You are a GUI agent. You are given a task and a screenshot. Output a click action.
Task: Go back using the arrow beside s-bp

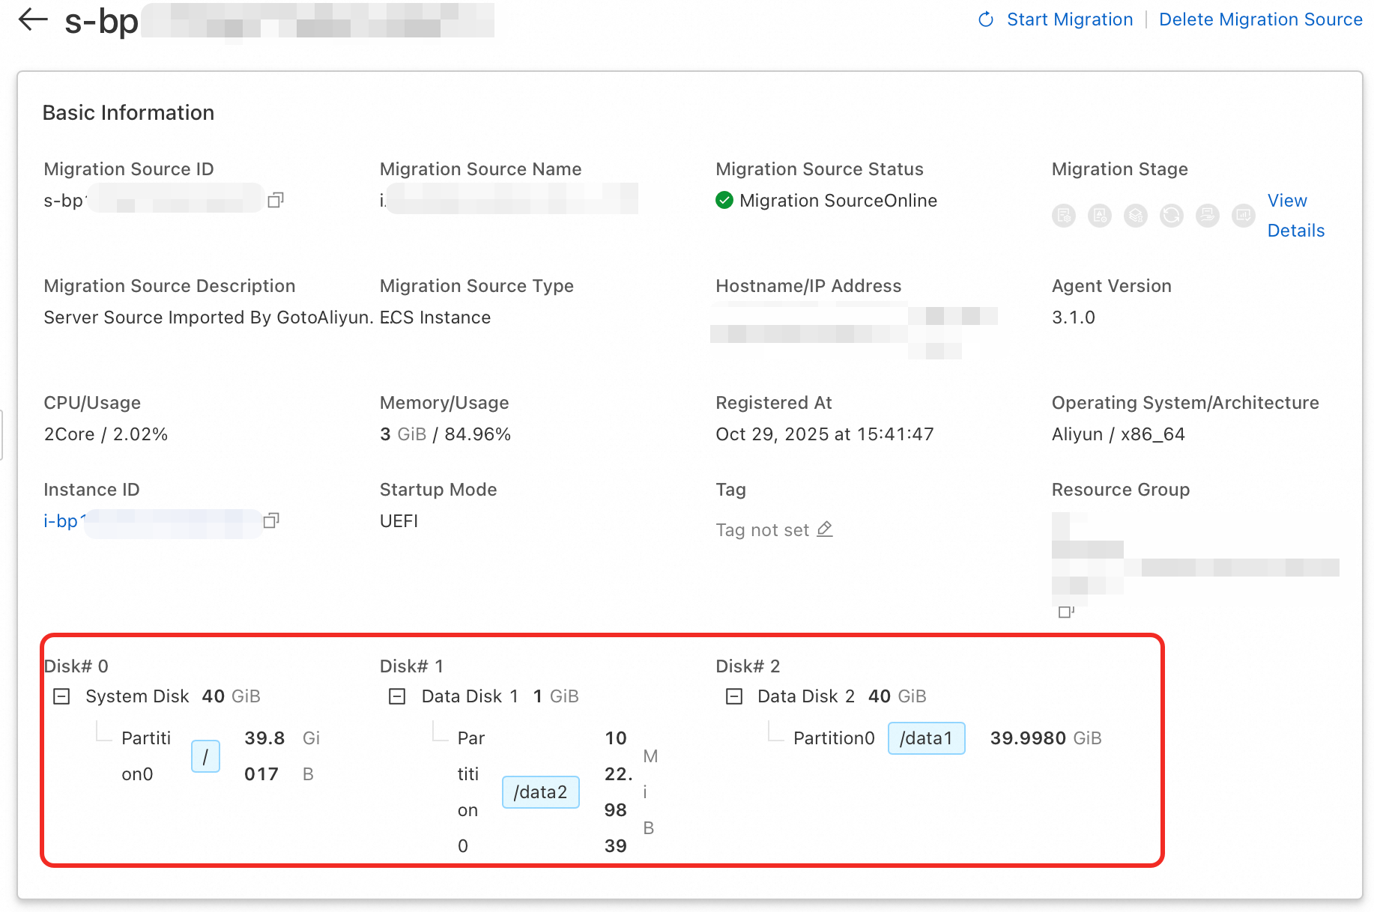[33, 20]
